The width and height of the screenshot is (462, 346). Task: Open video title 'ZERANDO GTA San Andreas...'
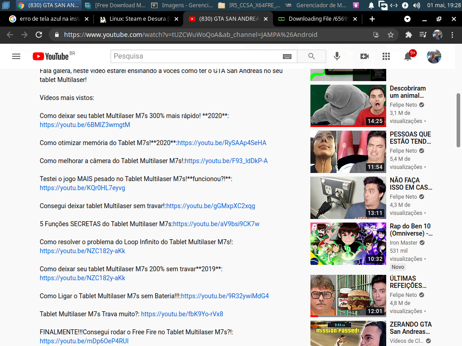pyautogui.click(x=411, y=328)
